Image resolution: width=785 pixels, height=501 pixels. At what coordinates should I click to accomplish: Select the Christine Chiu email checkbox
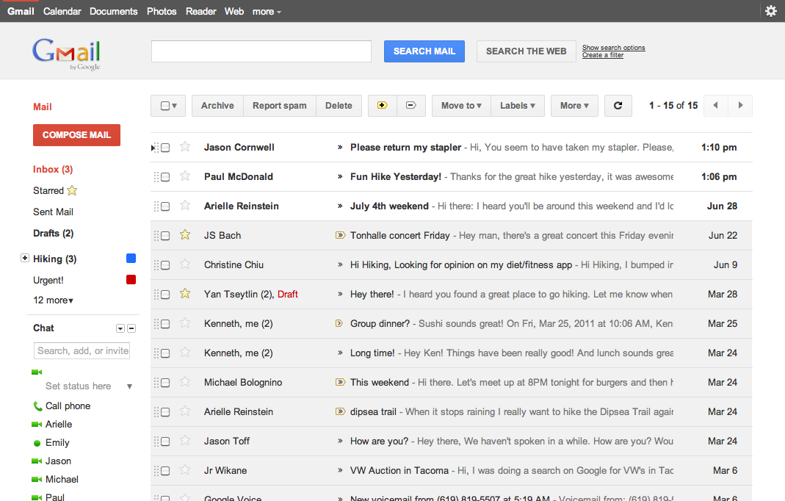pyautogui.click(x=165, y=265)
